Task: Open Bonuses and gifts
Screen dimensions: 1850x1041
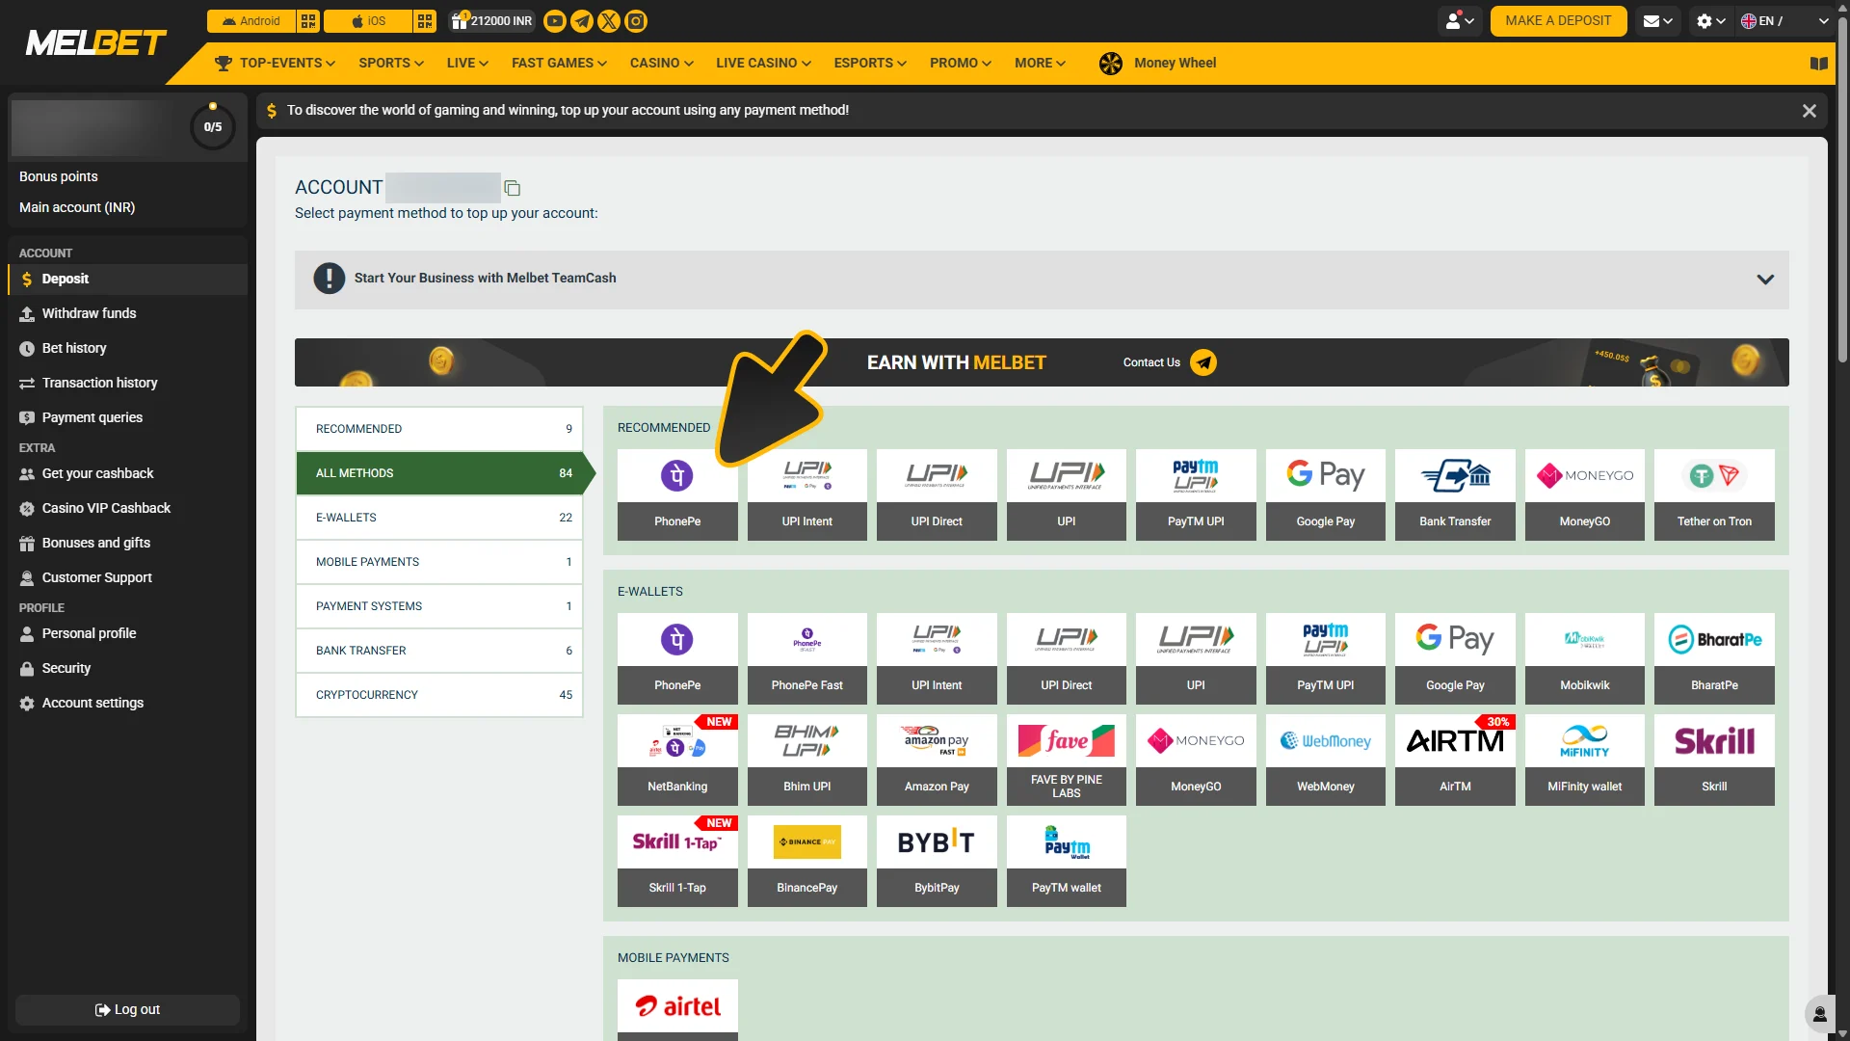Action: pyautogui.click(x=127, y=543)
